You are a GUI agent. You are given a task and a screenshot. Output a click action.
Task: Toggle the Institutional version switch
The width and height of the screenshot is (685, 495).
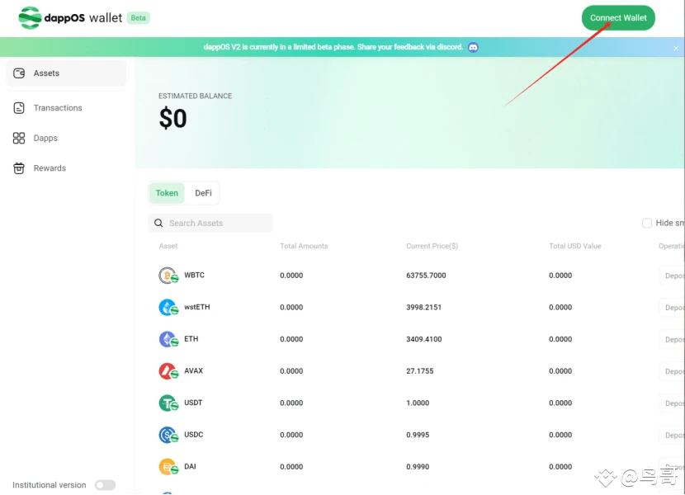[106, 485]
